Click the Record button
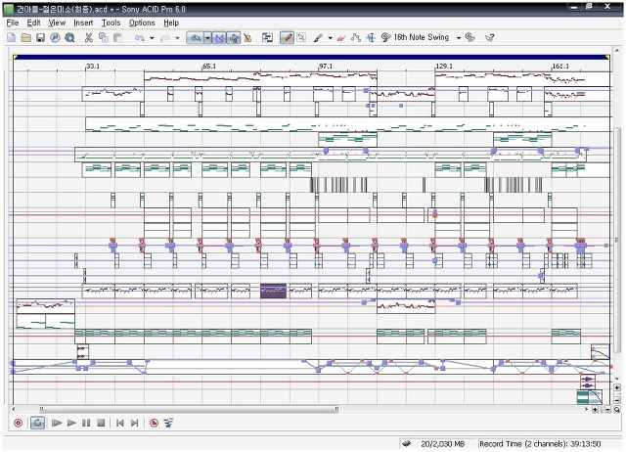The image size is (626, 452). [18, 423]
